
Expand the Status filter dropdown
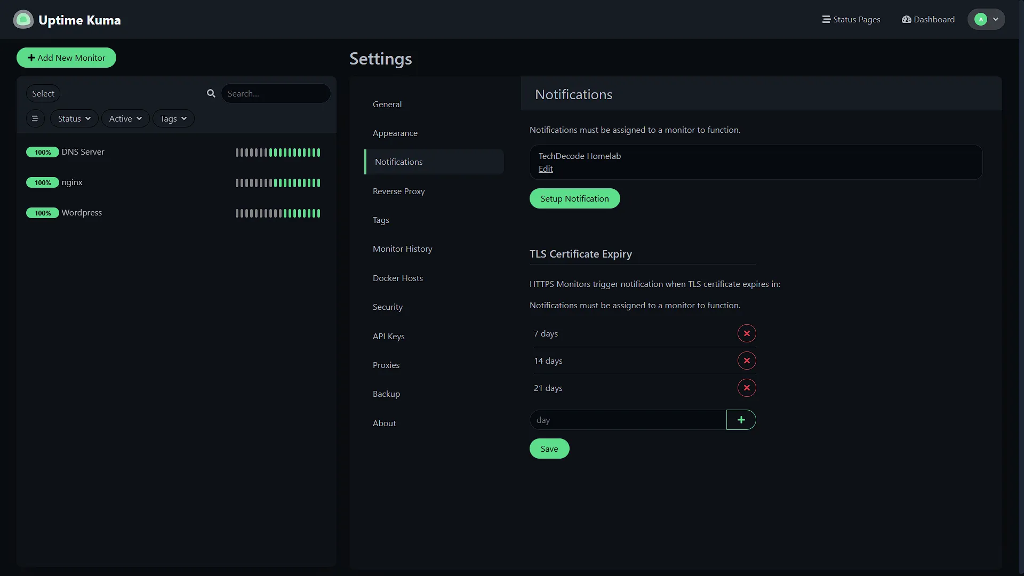[x=74, y=118]
